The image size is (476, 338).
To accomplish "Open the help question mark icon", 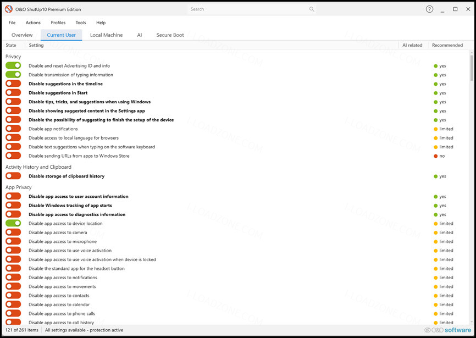I will pos(429,9).
